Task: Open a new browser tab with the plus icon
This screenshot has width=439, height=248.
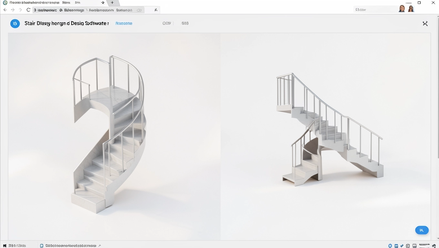Action: click(112, 3)
